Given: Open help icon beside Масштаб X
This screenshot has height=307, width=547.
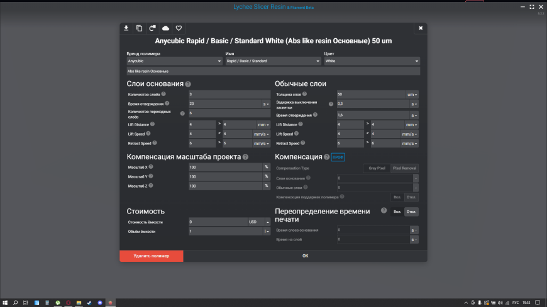Looking at the screenshot, I should (151, 167).
